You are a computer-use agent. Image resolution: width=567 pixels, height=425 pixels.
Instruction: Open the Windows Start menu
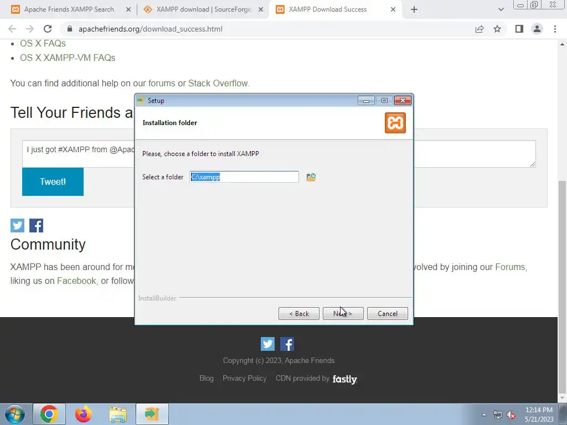[14, 414]
